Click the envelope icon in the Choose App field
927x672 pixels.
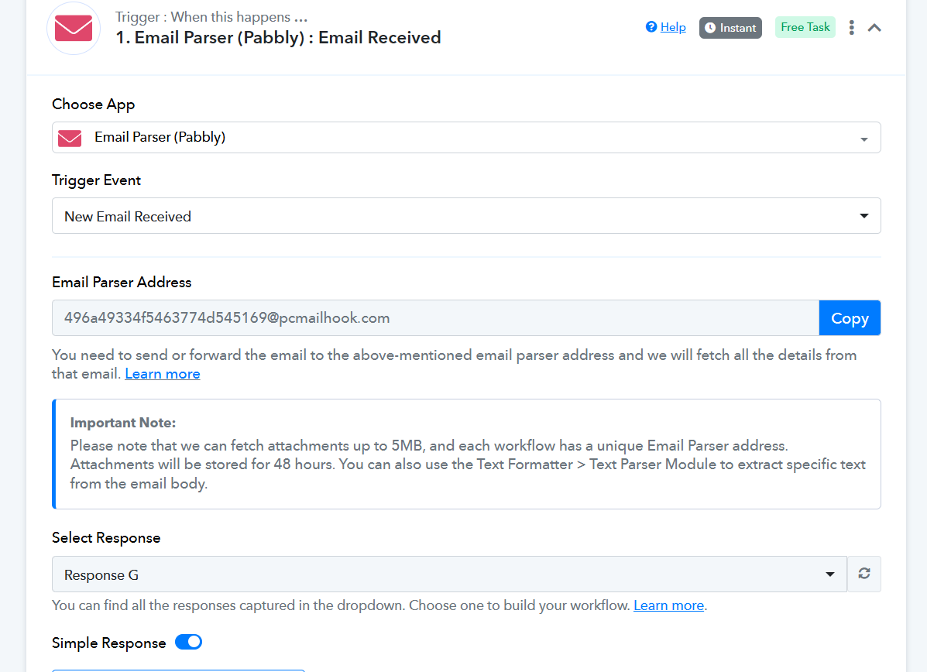pos(70,138)
